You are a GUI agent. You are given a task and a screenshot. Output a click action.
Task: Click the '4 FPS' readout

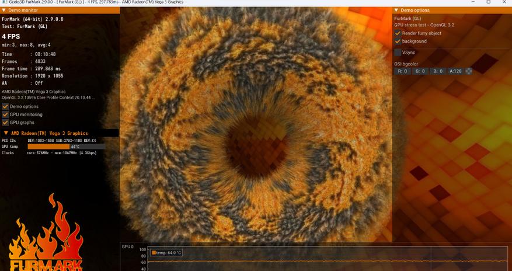coord(11,37)
